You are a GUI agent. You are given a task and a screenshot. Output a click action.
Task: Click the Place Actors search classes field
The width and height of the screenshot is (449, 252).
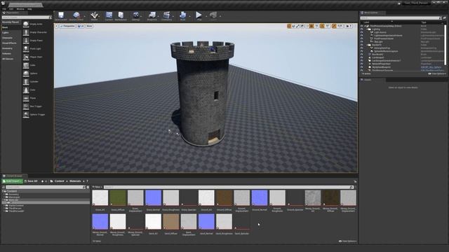tap(27, 17)
